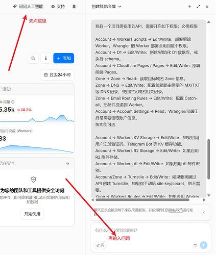This screenshot has width=216, height=255.
Task: Click the sparkle icon beside 问问人工智能
Action: click(15, 7)
